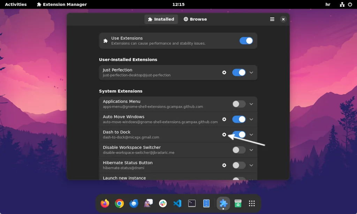Open Dash to Dock preferences gear

[224, 135]
